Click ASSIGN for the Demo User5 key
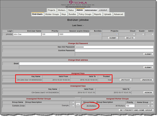158x117 pixels. (x=148, y=92)
